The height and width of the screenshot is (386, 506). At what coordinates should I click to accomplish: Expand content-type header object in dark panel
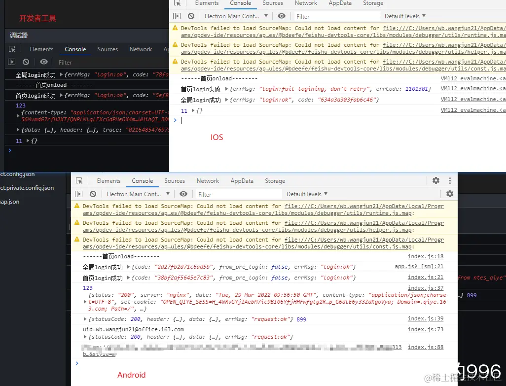18,115
